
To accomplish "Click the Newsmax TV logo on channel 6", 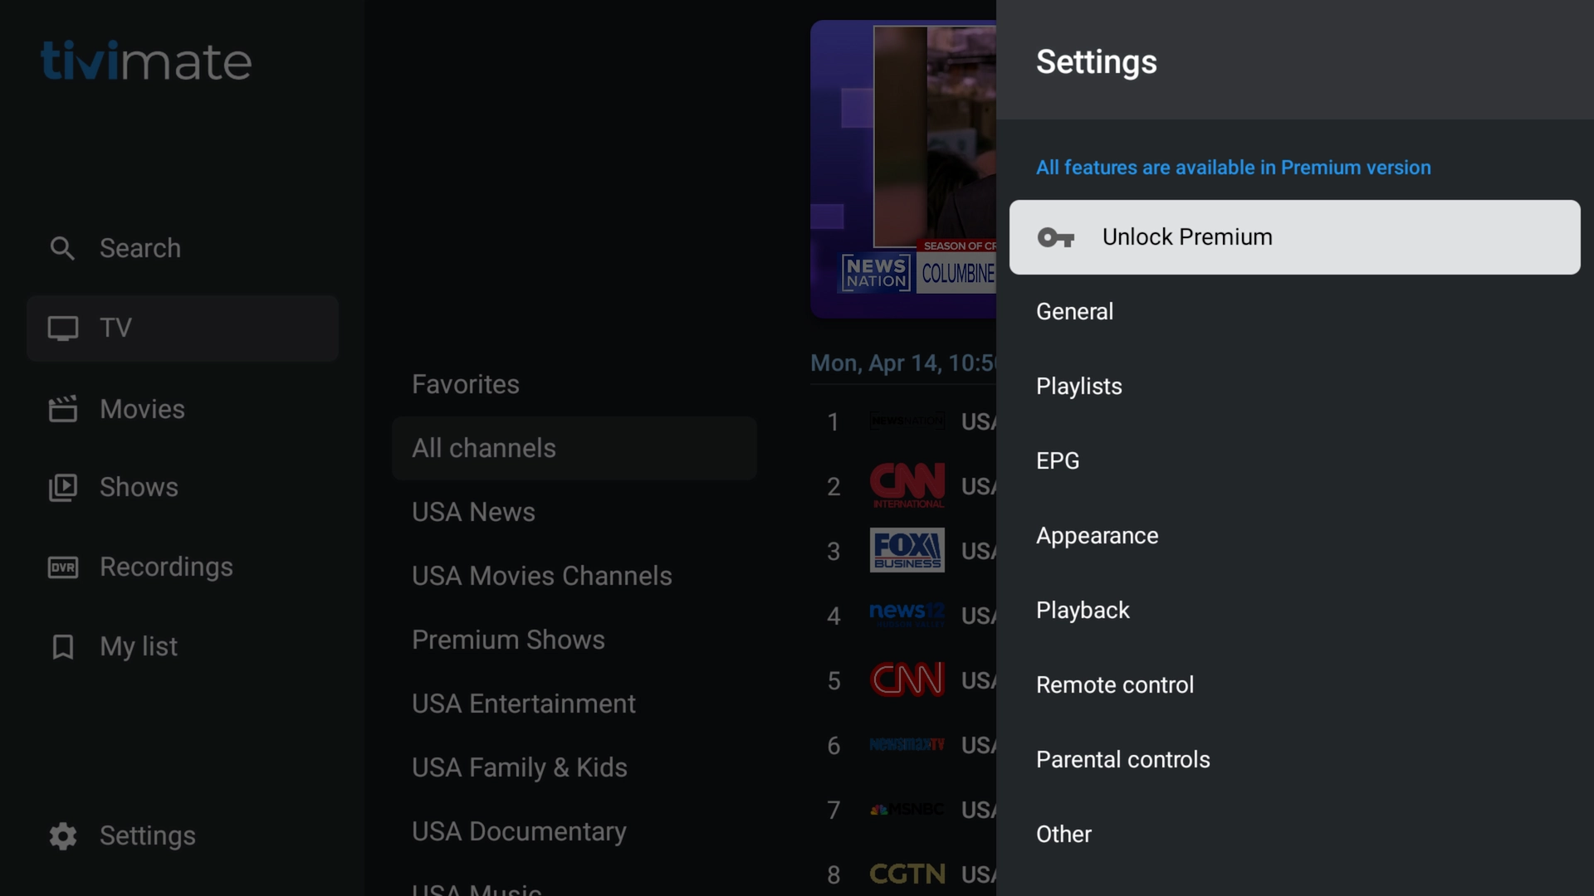I will (907, 744).
